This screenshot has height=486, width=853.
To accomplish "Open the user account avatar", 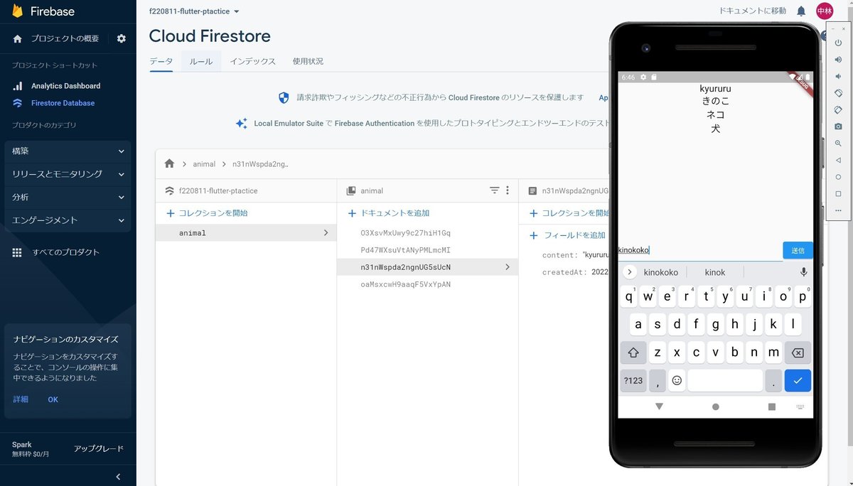I will tap(825, 11).
